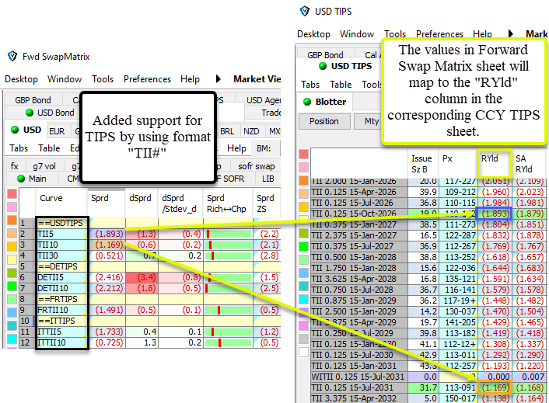Click the play arrow beside Help in the USD TIPS window

pos(510,34)
